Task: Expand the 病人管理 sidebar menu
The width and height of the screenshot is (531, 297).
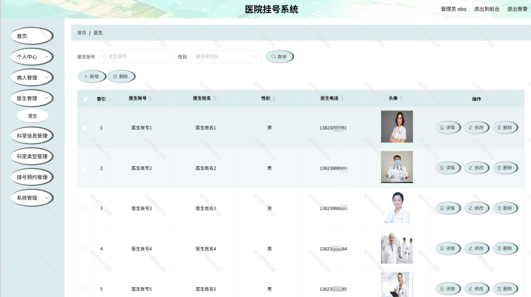Action: 32,77
